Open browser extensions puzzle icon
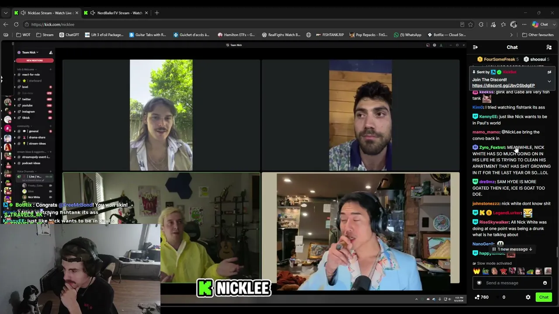The height and width of the screenshot is (314, 559). pyautogui.click(x=481, y=24)
